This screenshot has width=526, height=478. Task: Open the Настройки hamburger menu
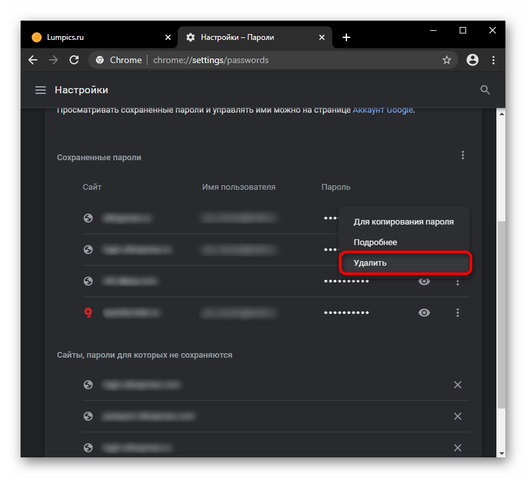coord(40,90)
